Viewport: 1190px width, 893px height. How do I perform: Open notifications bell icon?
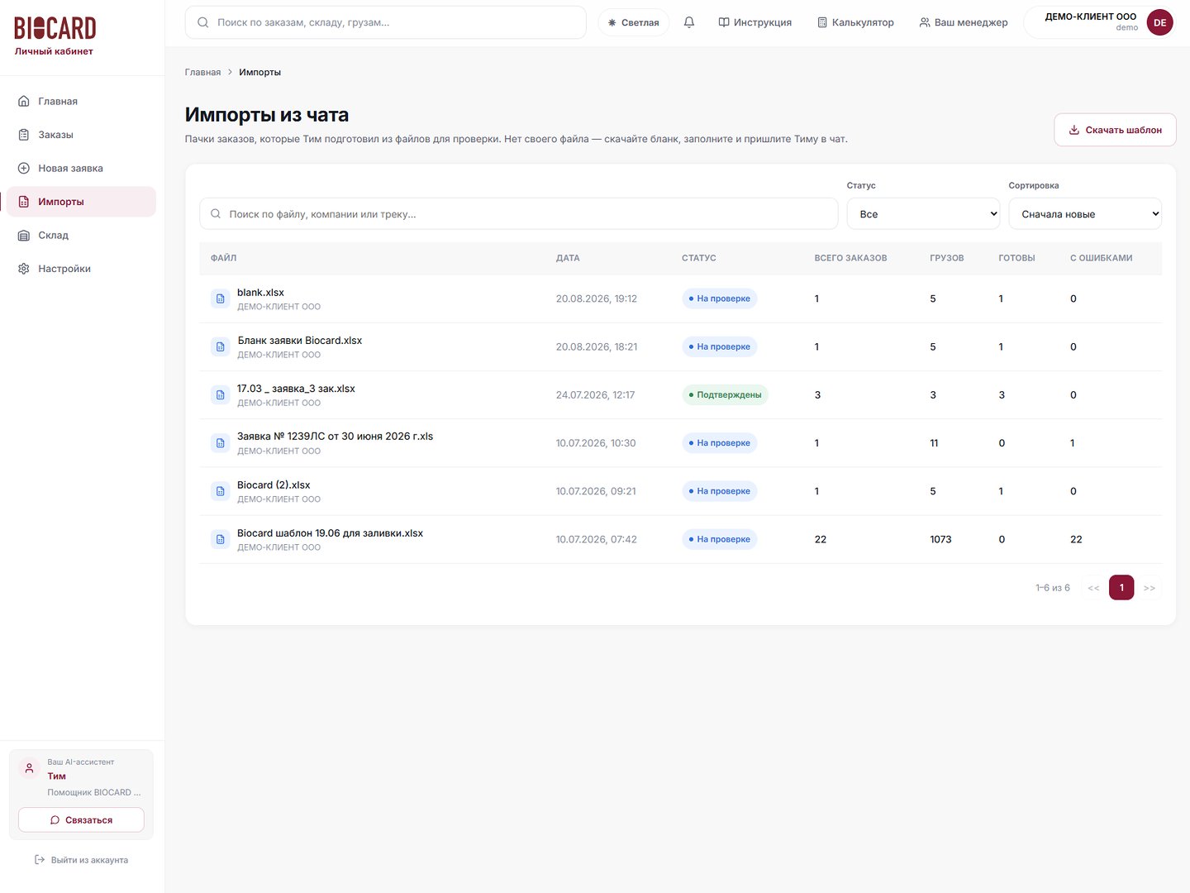[689, 22]
